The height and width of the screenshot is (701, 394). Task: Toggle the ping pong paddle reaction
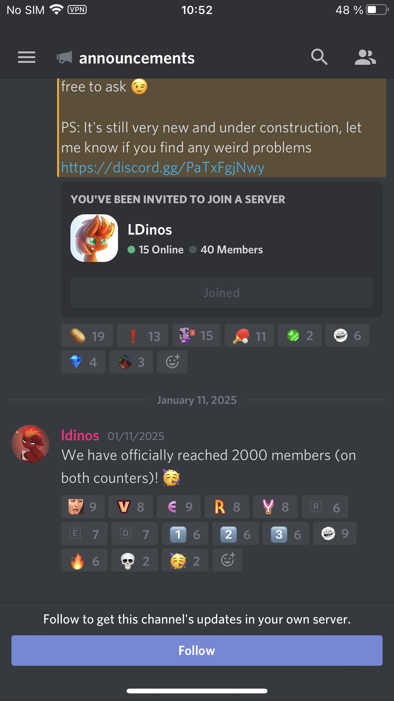[249, 336]
